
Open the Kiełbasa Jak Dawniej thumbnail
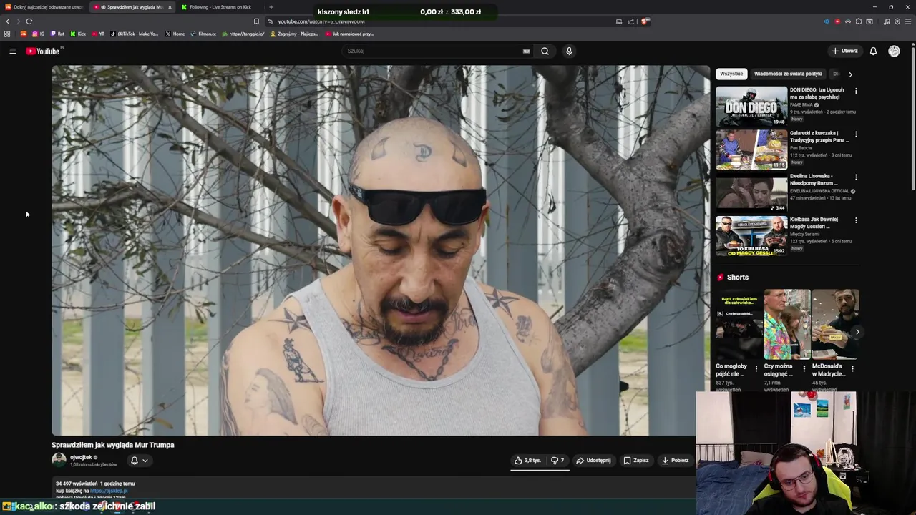click(751, 235)
